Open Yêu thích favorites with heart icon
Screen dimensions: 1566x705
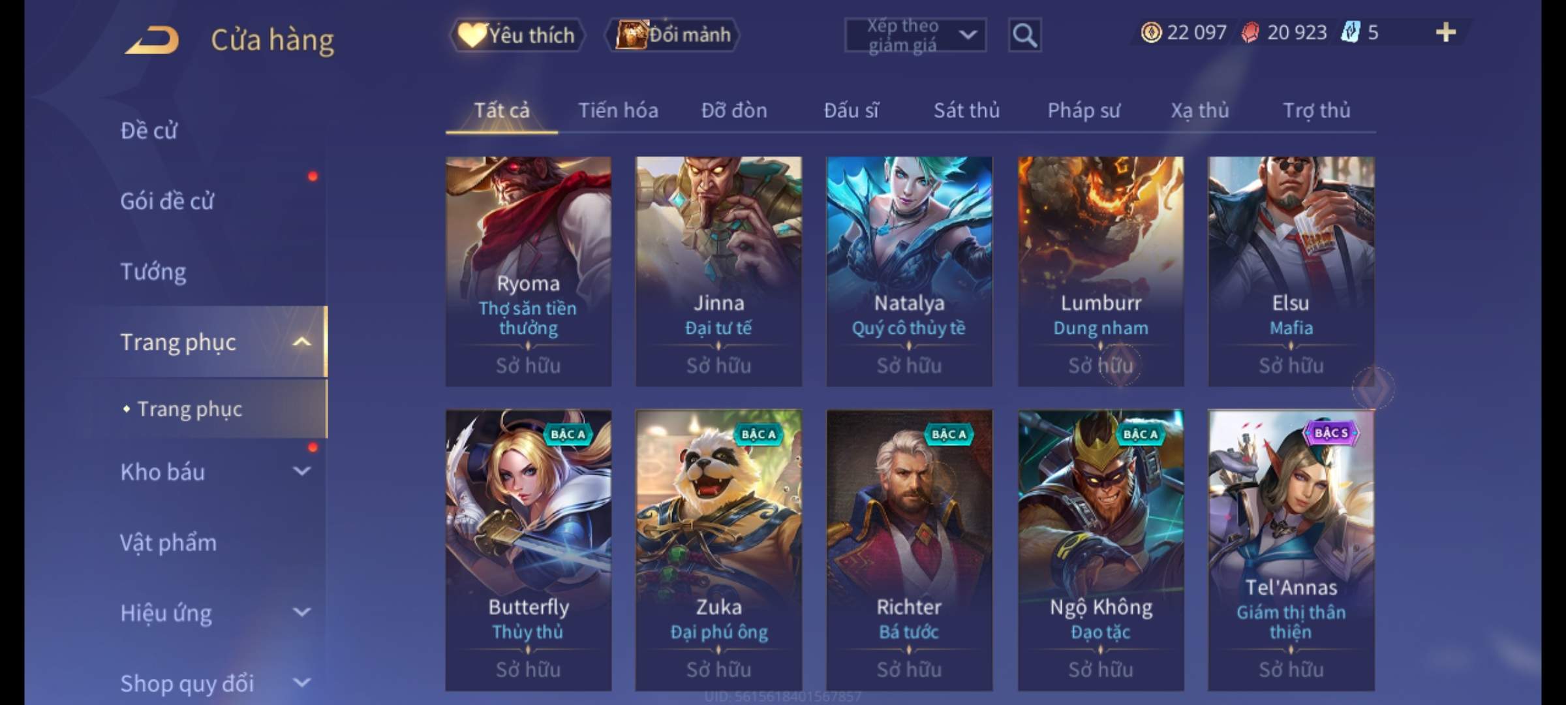click(x=517, y=35)
